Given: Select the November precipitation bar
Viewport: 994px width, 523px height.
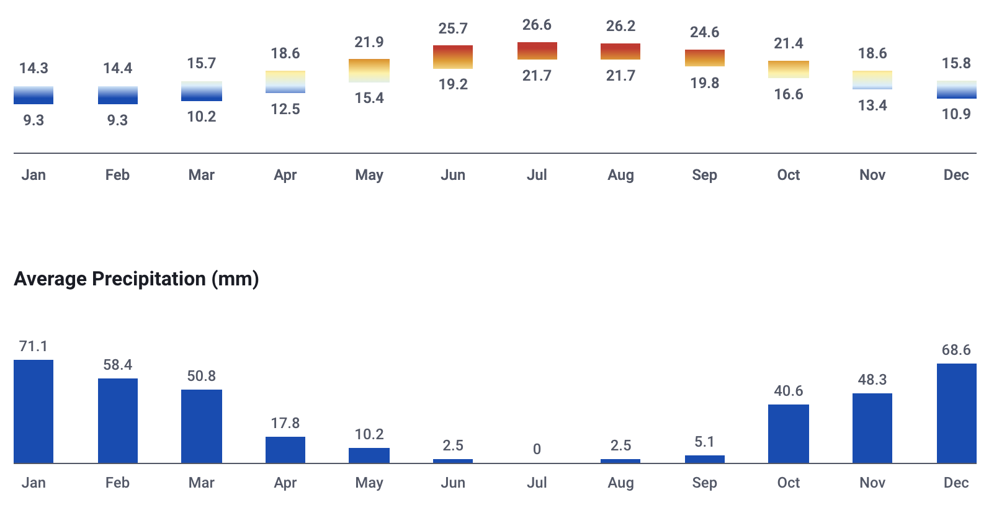Looking at the screenshot, I should point(872,428).
